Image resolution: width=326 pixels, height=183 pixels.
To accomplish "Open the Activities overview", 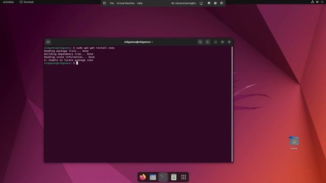I will [8, 2].
